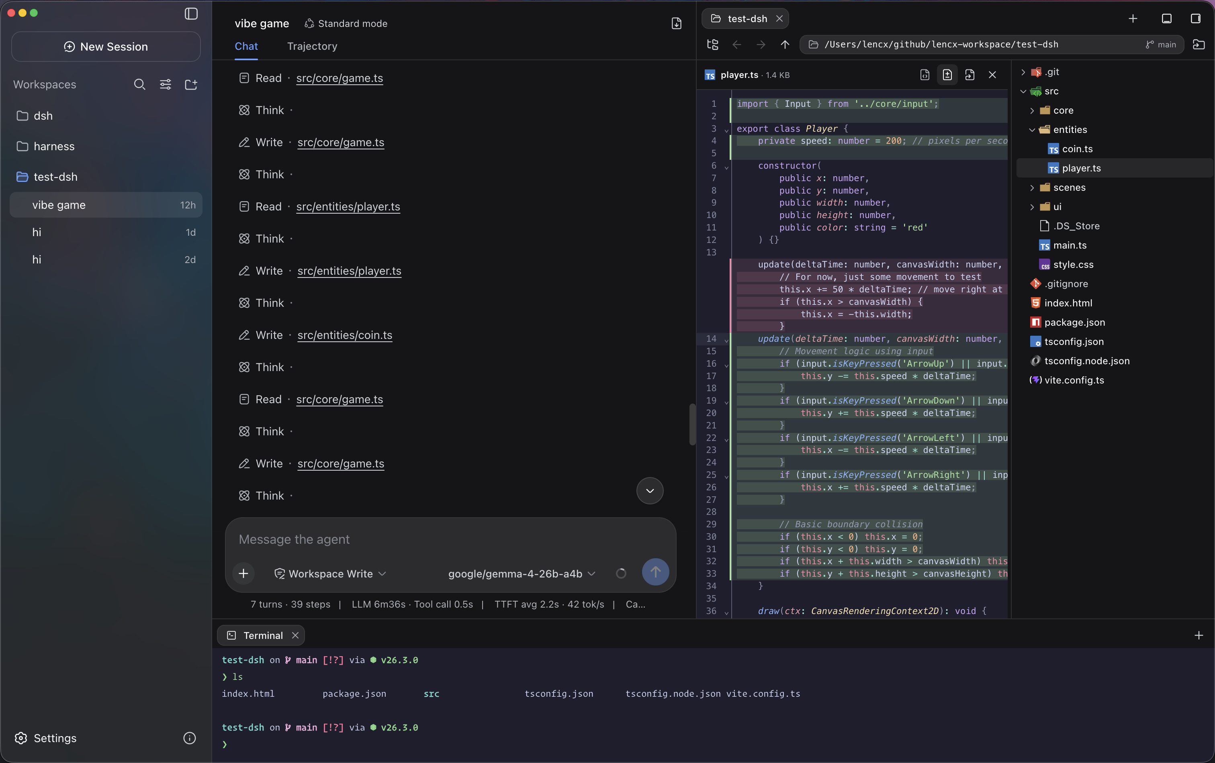The height and width of the screenshot is (763, 1215).
Task: Open the first Read src/core/game.ts link
Action: pyautogui.click(x=339, y=78)
